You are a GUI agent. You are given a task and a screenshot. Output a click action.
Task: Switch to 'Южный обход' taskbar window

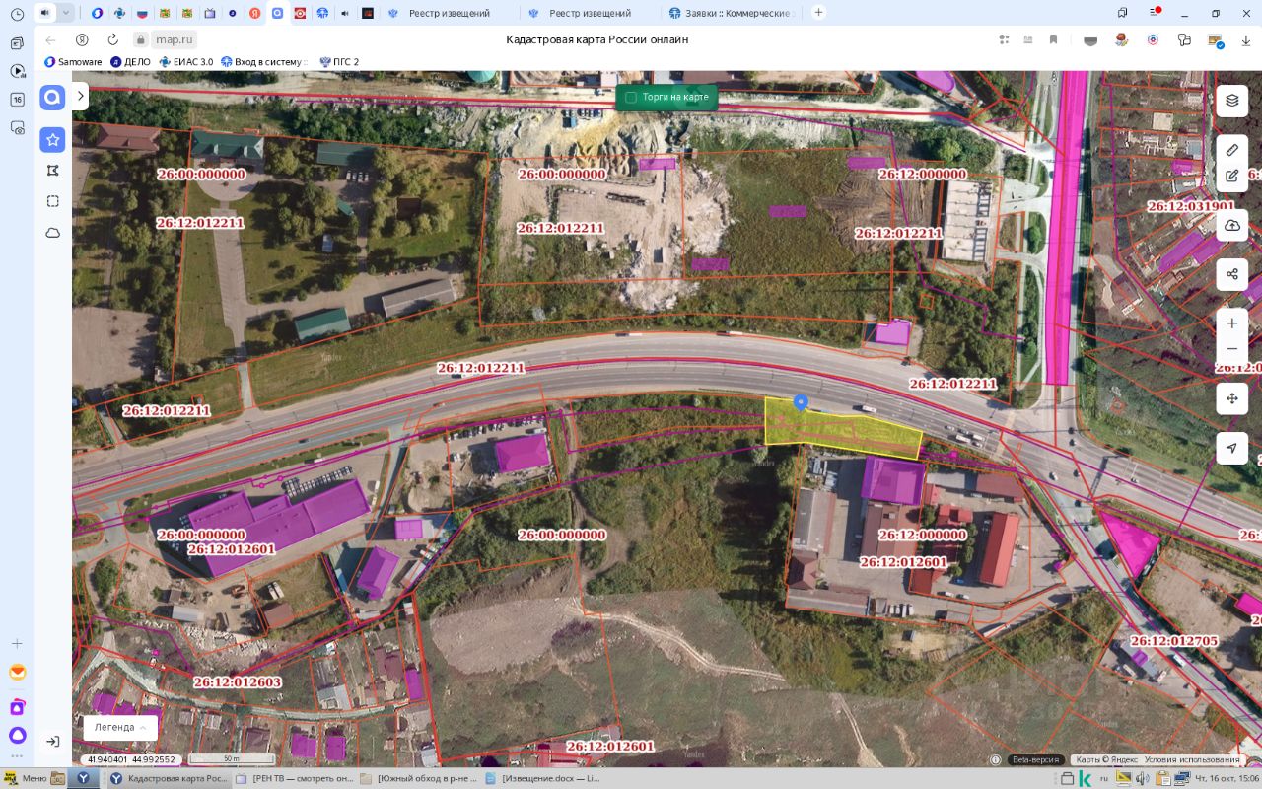click(x=419, y=778)
